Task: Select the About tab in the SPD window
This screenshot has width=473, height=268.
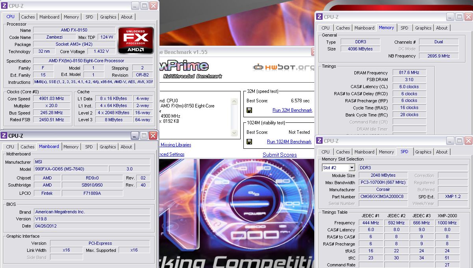Action: click(x=441, y=152)
